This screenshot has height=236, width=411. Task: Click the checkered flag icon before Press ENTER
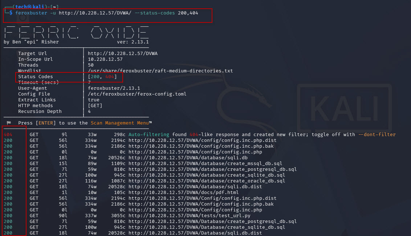pos(9,123)
